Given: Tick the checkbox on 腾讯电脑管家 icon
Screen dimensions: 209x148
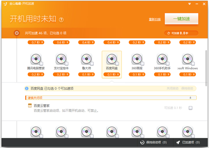Looking at the screenshot, I should pos(41,63).
